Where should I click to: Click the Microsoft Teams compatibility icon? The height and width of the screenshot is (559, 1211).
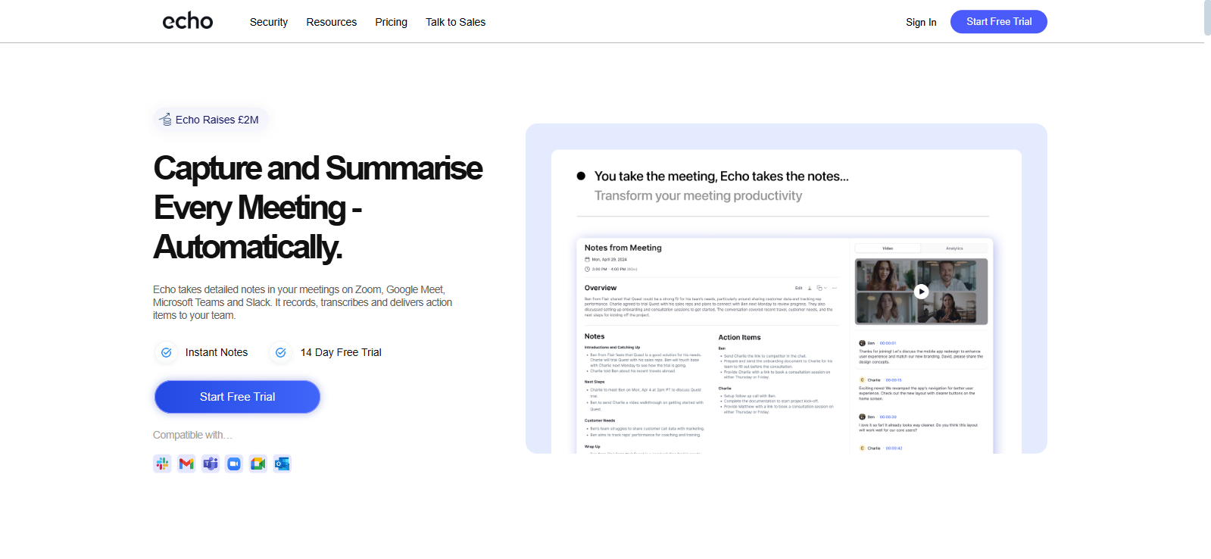point(211,464)
